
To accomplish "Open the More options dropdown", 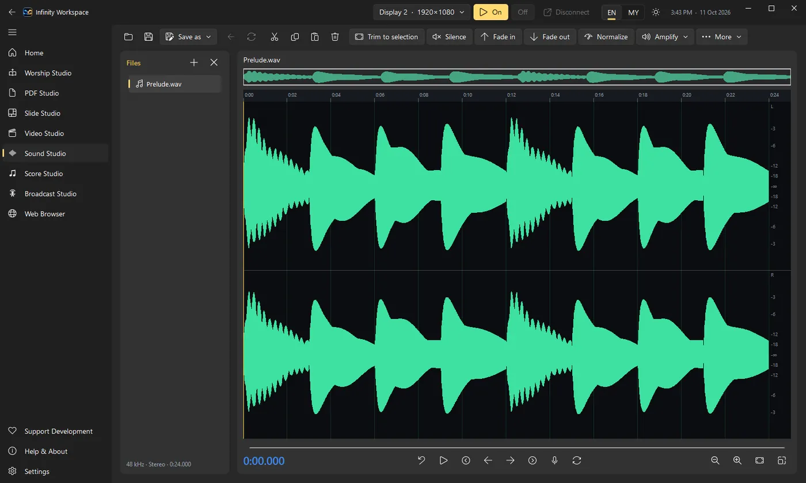I will coord(722,37).
